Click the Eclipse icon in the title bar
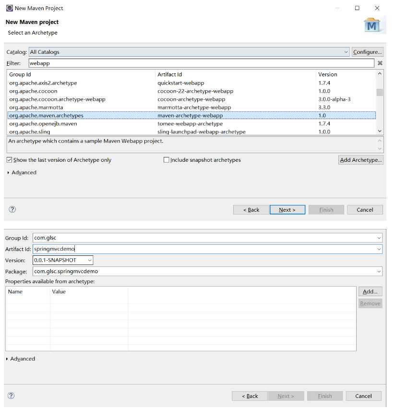This screenshot has height=409, width=395. (x=10, y=8)
